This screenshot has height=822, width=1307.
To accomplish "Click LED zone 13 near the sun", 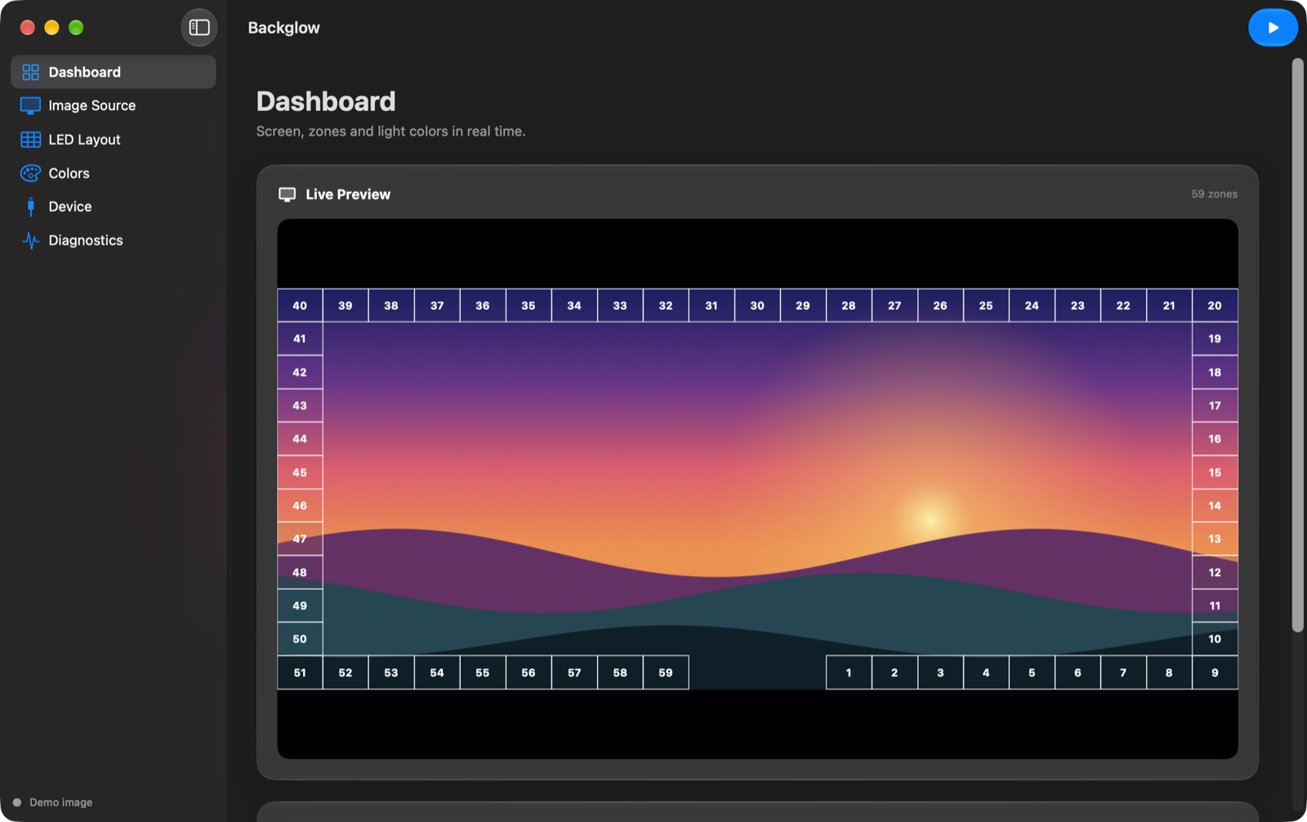I will (1215, 539).
